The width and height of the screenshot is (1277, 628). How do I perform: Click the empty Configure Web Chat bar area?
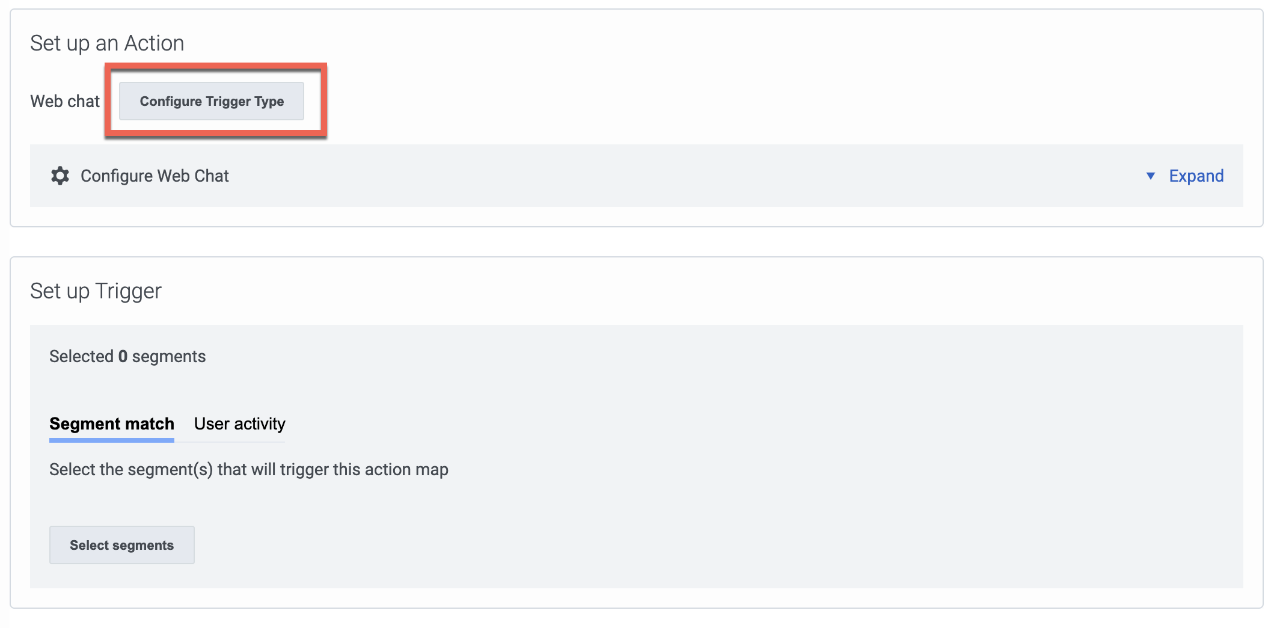tap(685, 176)
